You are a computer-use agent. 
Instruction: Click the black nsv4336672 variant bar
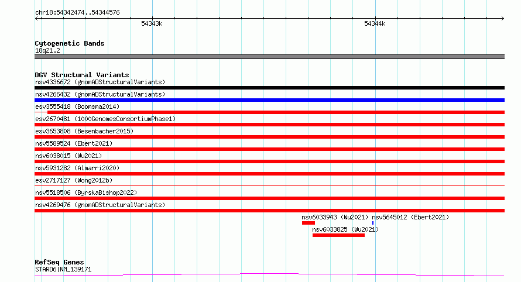269,88
